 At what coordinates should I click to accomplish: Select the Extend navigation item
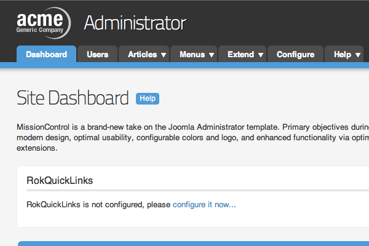click(240, 54)
